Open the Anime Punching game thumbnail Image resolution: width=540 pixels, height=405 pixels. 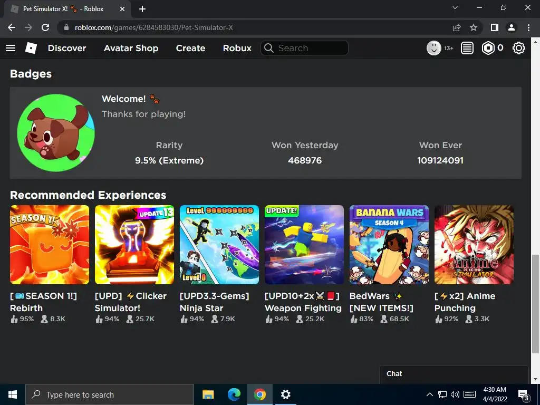click(474, 245)
